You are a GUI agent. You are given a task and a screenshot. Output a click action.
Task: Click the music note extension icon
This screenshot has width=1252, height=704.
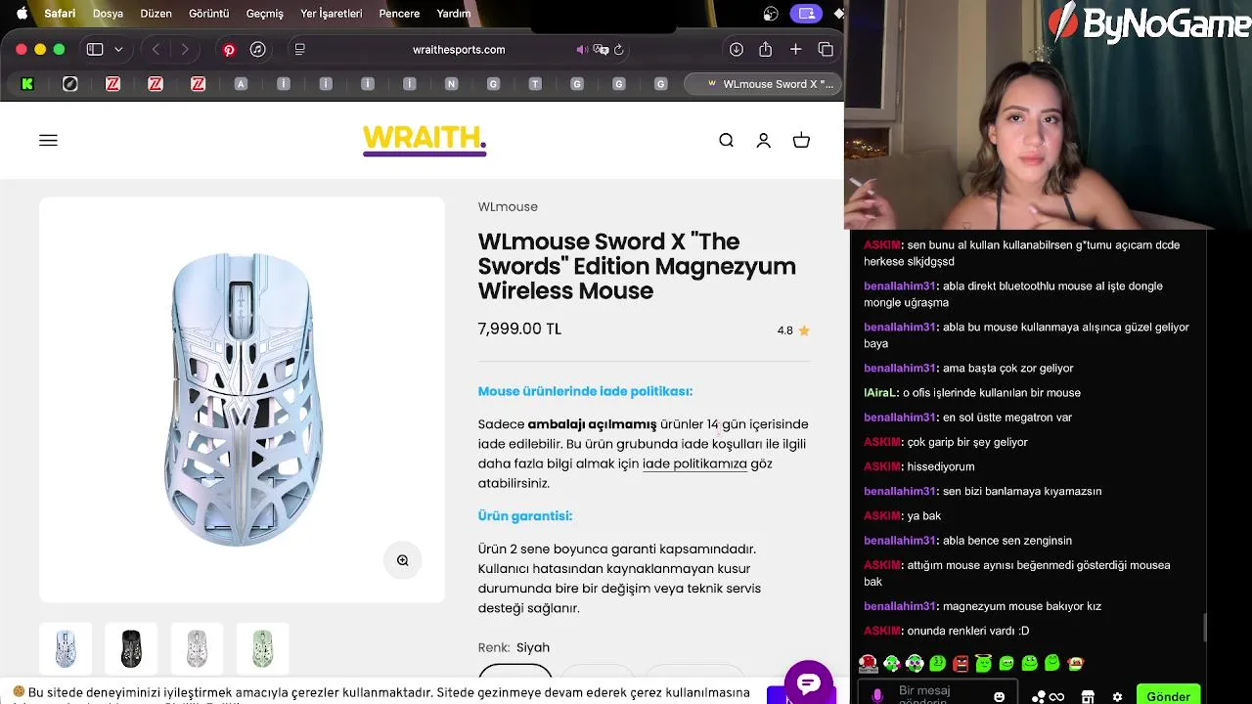pos(258,49)
